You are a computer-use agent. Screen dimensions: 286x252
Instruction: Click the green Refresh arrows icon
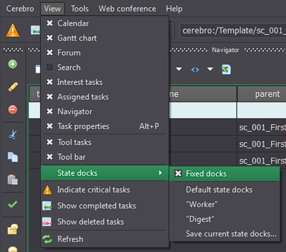point(47,239)
